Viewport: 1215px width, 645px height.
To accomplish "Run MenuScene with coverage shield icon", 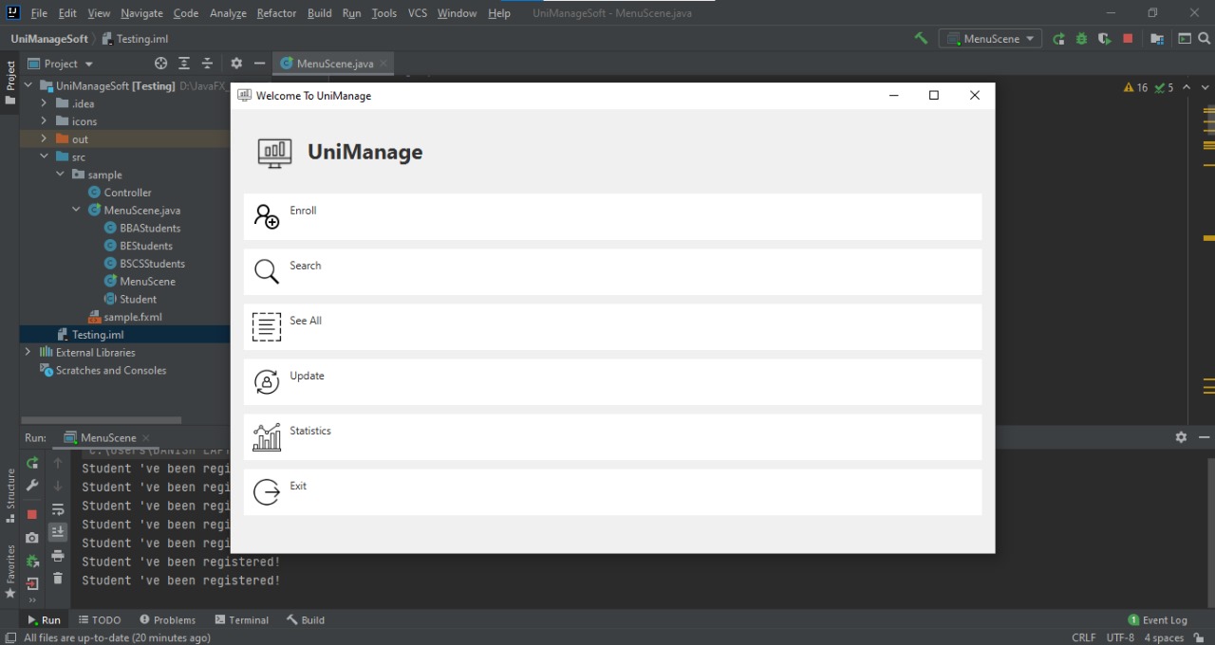I will (x=1104, y=39).
